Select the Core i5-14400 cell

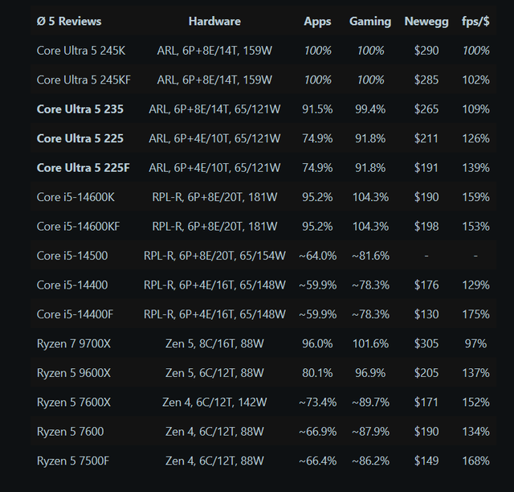click(72, 285)
